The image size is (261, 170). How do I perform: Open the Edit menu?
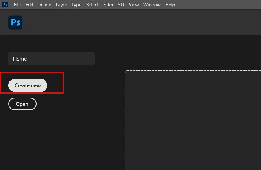click(30, 5)
